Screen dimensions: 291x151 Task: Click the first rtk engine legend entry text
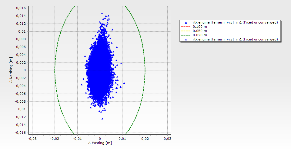(x=235, y=22)
